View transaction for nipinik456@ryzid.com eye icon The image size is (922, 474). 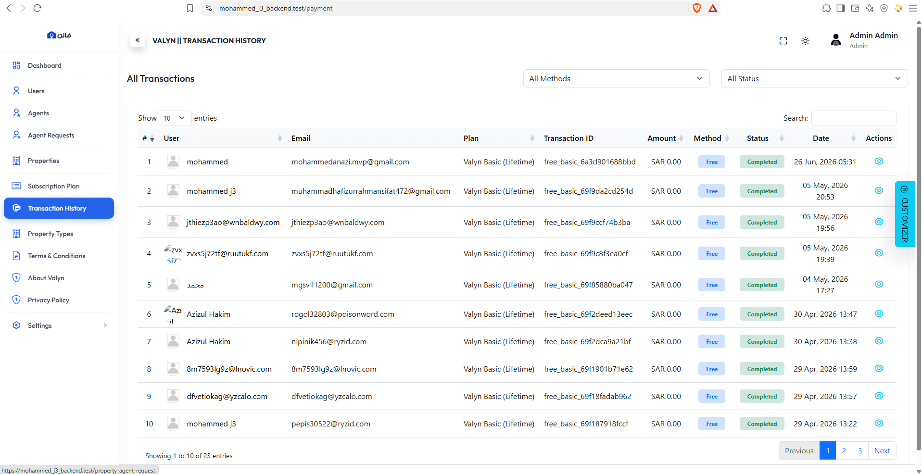click(879, 341)
